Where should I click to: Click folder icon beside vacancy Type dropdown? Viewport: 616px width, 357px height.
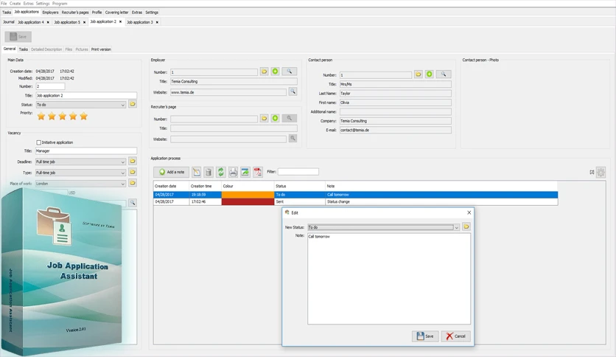point(133,172)
